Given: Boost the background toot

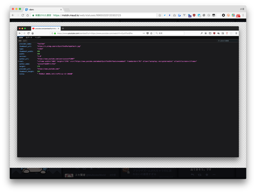Looking at the screenshot, I should [x=200, y=175].
